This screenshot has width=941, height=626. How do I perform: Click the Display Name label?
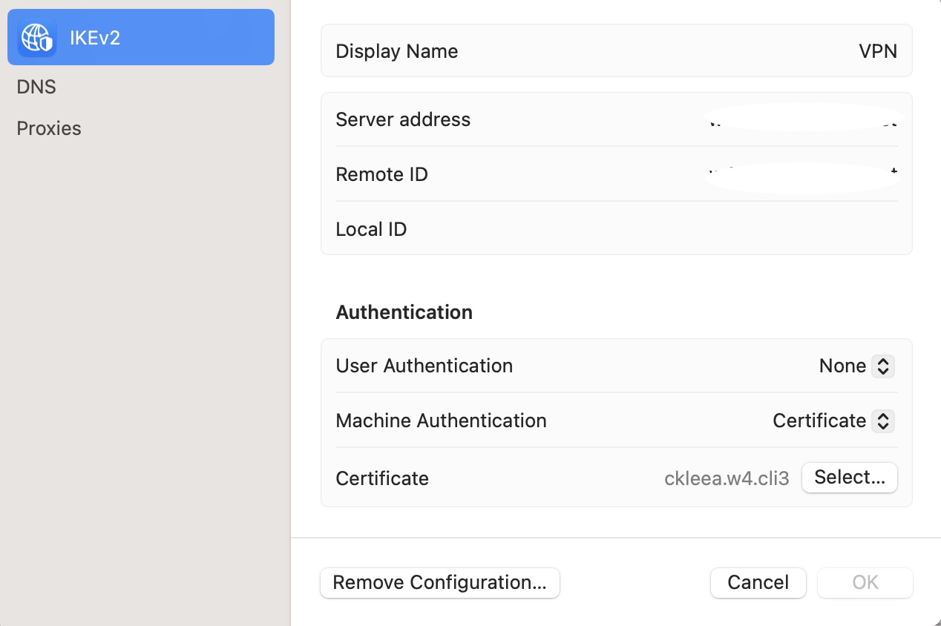click(x=396, y=51)
